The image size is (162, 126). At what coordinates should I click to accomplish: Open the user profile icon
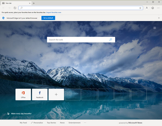pyautogui.click(x=147, y=8)
